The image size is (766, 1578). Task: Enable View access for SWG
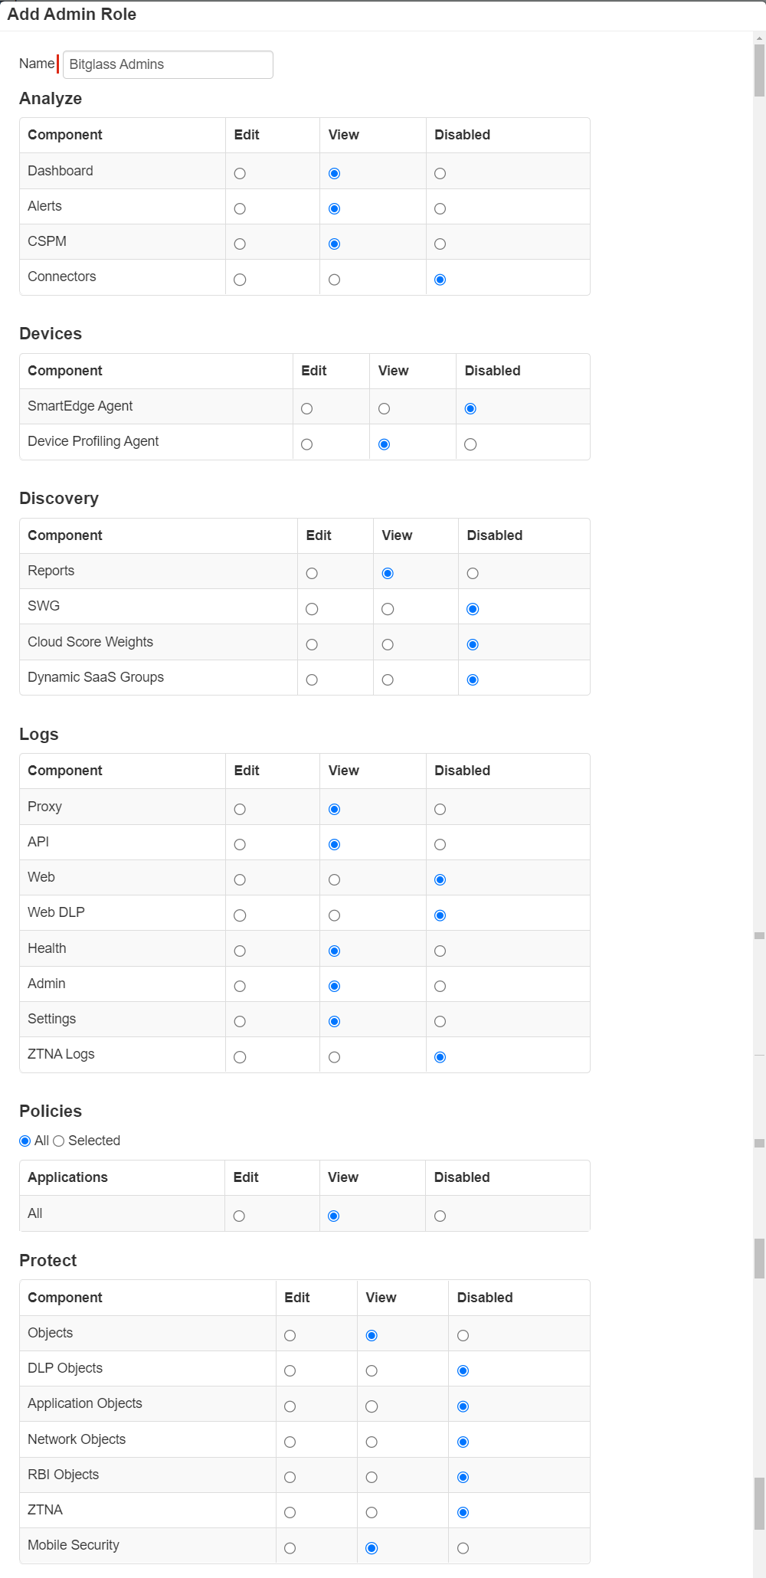coord(387,608)
